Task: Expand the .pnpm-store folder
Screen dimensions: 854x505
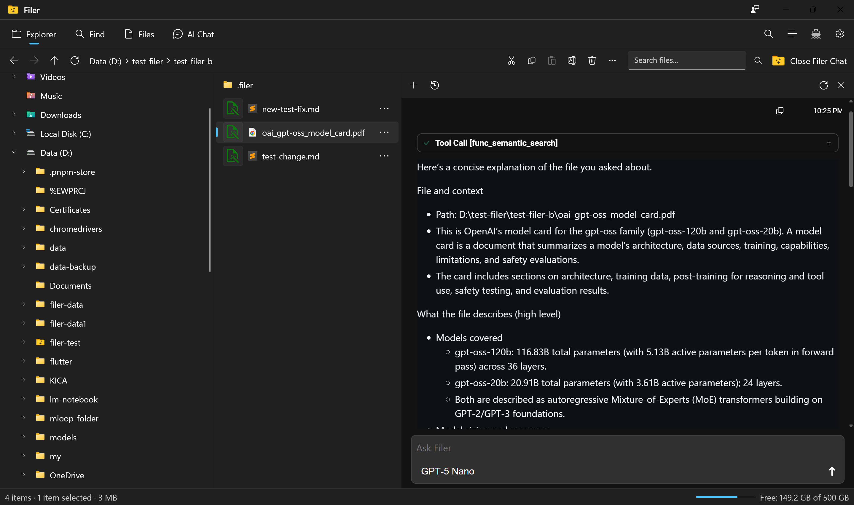Action: click(24, 172)
